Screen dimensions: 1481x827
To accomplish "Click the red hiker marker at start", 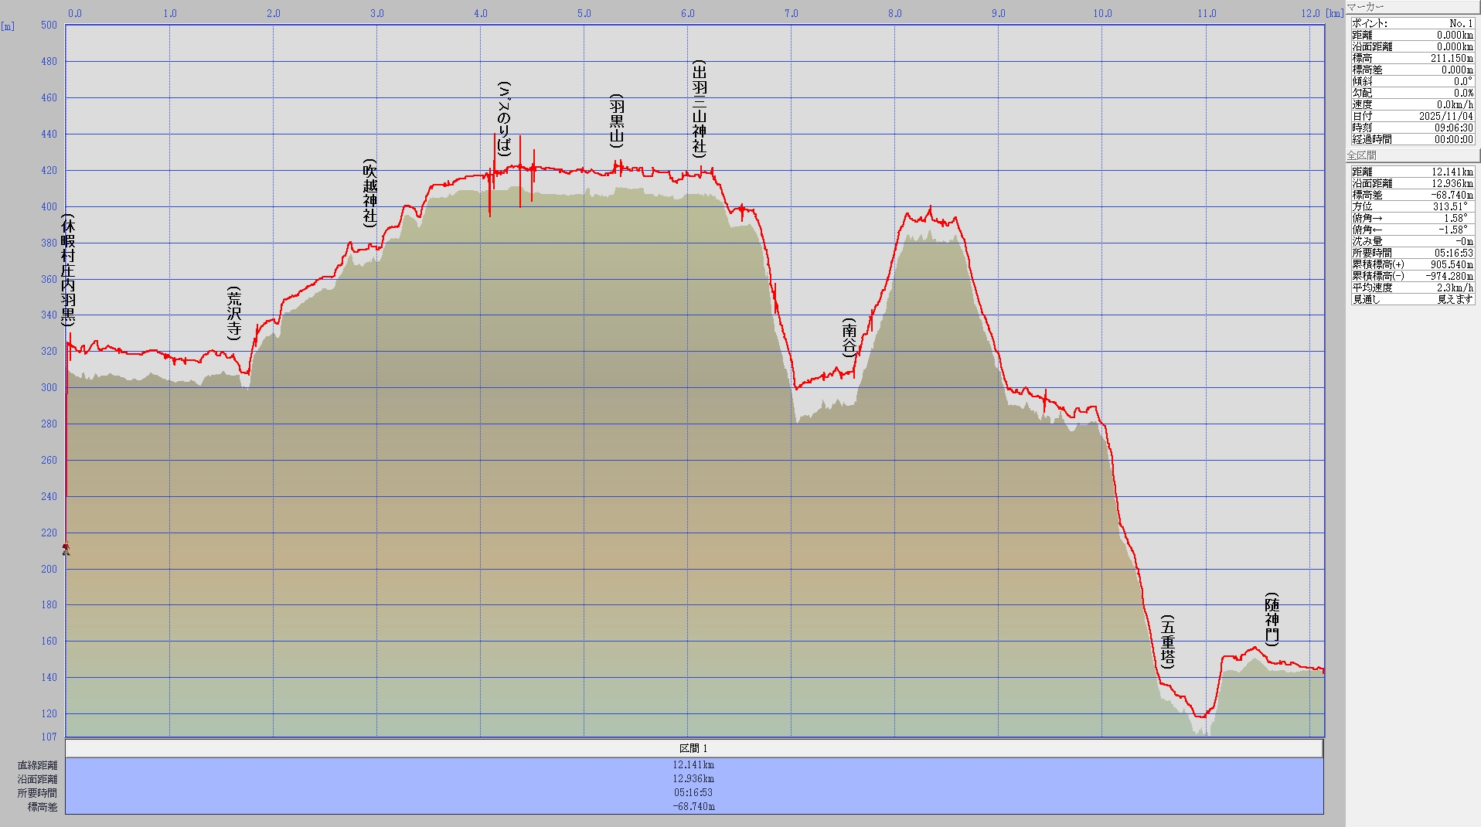I will (66, 548).
